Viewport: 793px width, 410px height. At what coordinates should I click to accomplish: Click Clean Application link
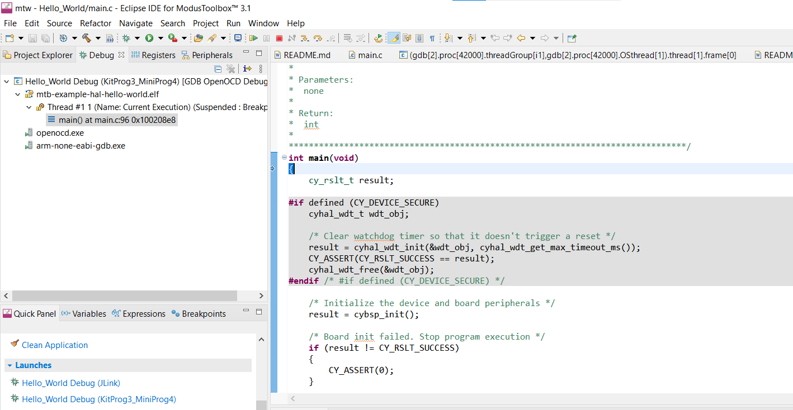pyautogui.click(x=55, y=345)
